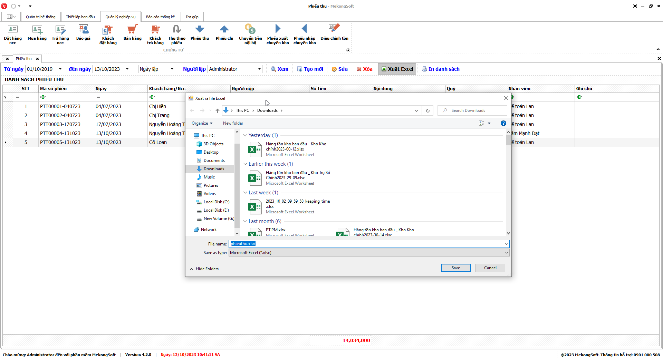Viewport: 663px width, 358px height.
Task: Open the Người lập Administrator dropdown
Action: (x=259, y=69)
